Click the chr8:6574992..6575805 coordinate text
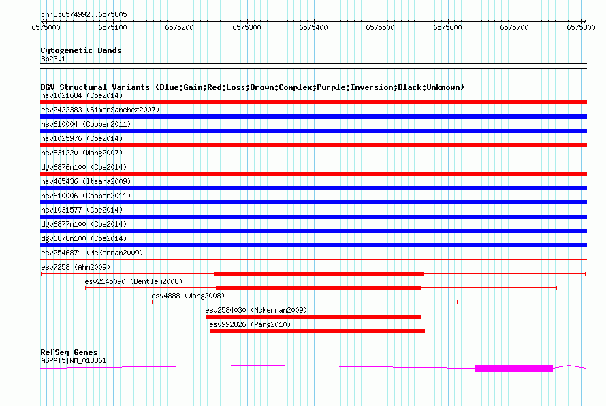The image size is (606, 406). (84, 15)
